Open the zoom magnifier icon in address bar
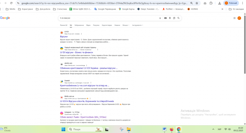246x133 pixels. 192,3
